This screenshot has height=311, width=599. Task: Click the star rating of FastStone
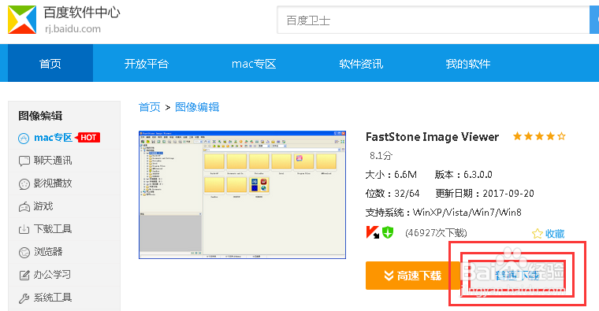539,136
